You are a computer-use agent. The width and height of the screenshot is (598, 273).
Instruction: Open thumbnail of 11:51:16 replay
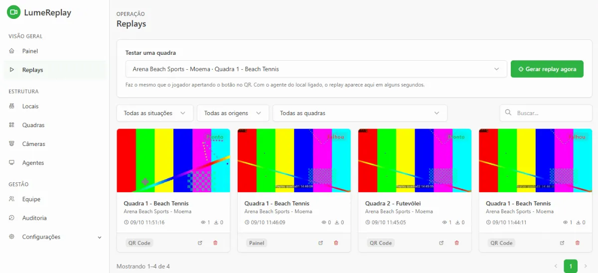tap(173, 160)
